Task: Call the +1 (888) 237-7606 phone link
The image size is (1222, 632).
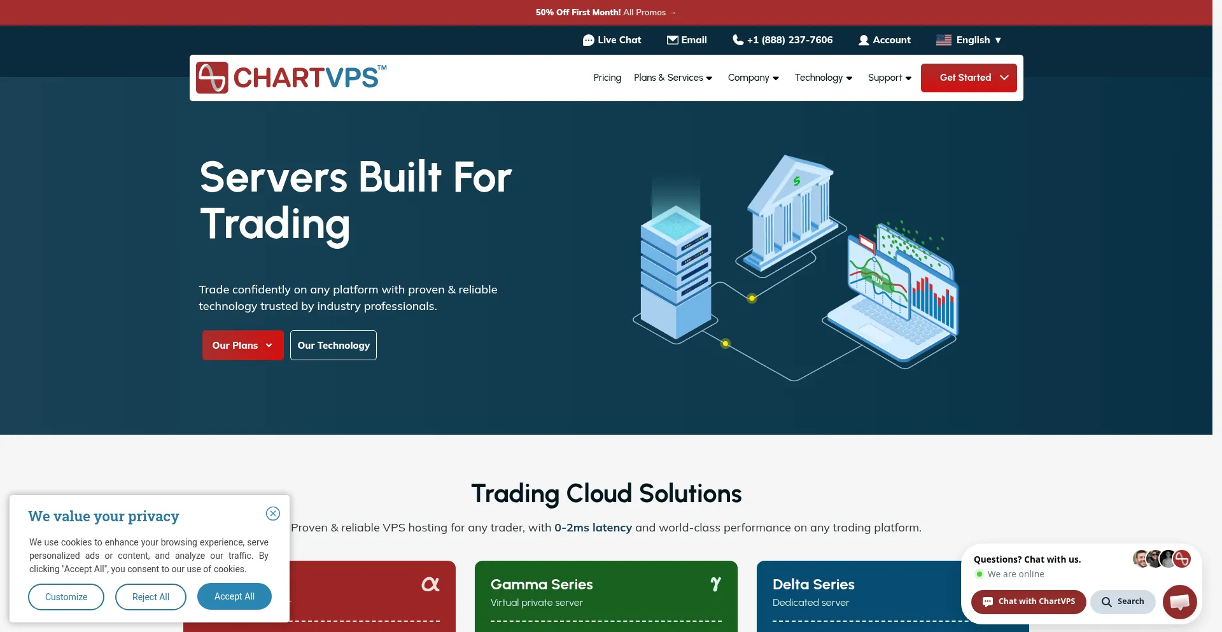Action: click(x=782, y=40)
